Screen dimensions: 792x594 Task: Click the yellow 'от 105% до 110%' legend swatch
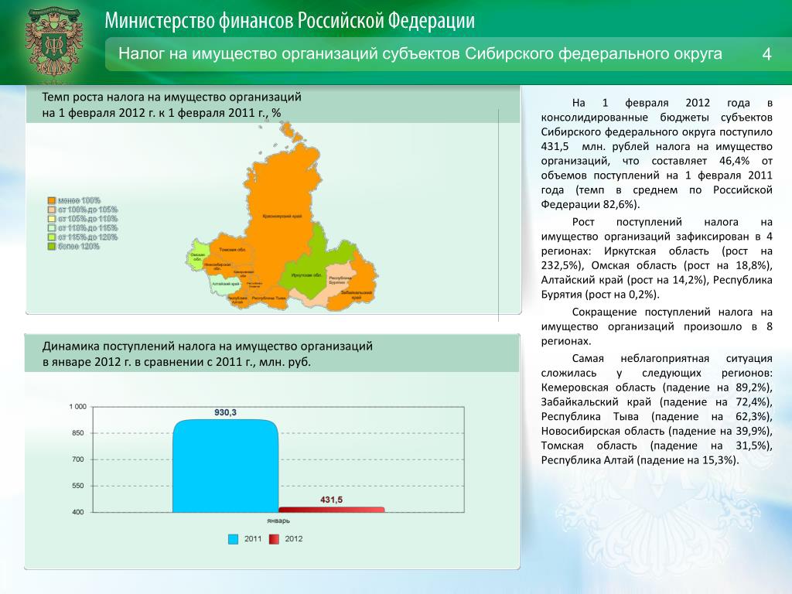[x=52, y=219]
